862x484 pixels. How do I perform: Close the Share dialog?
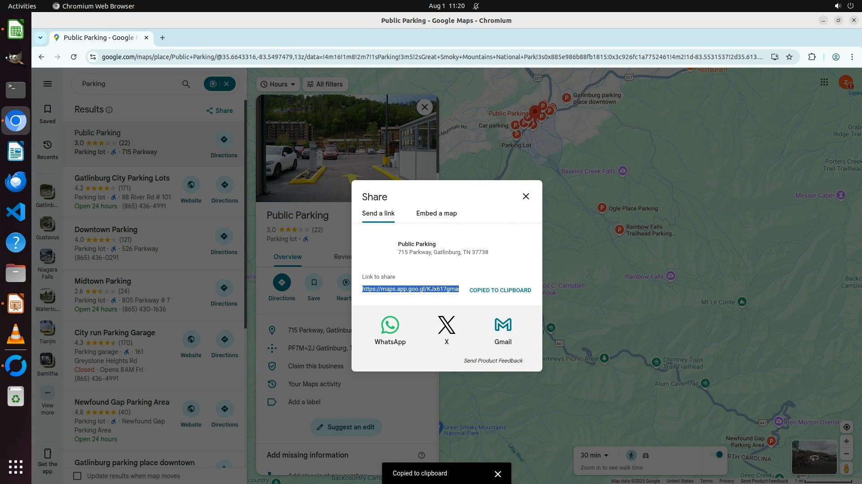tap(526, 197)
